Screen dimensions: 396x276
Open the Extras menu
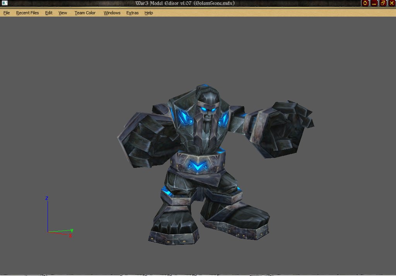tap(132, 13)
